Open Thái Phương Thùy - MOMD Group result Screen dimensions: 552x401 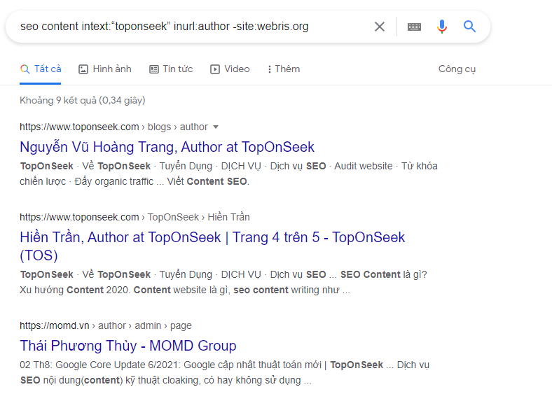[x=127, y=346]
